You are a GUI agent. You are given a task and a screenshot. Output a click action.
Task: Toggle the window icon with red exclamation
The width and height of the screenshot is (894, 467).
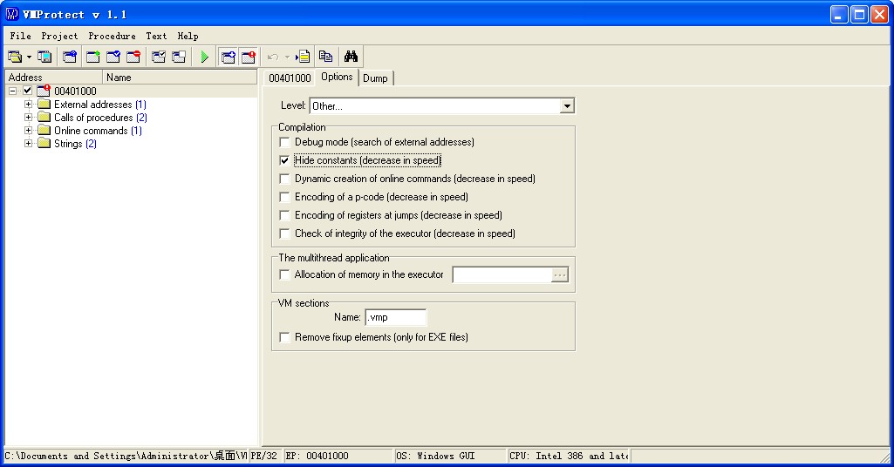(249, 57)
